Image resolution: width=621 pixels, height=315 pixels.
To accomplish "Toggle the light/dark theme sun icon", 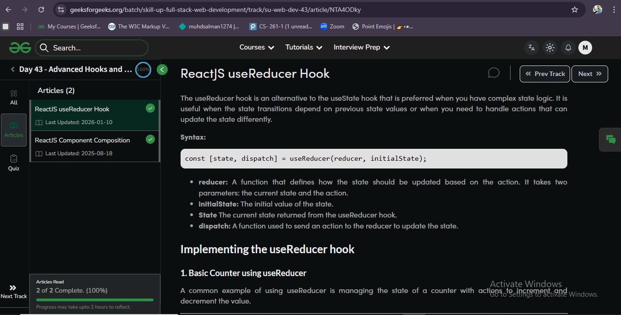I will click(x=550, y=48).
